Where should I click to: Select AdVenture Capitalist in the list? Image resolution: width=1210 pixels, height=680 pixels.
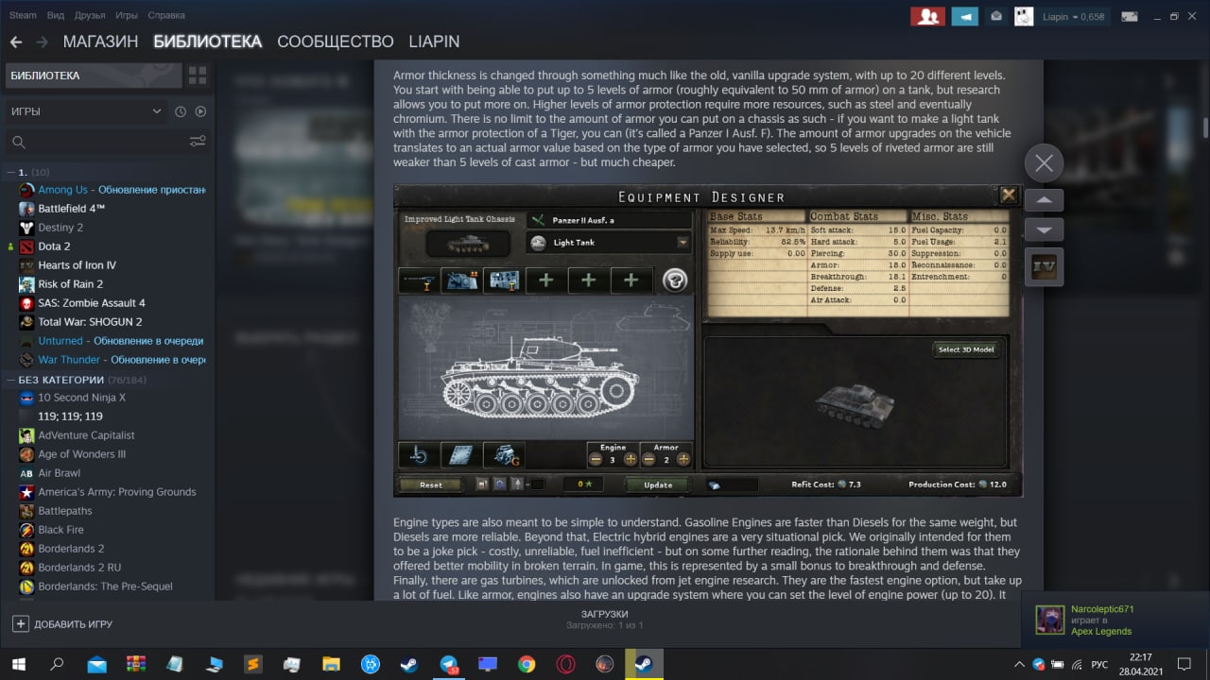point(112,435)
